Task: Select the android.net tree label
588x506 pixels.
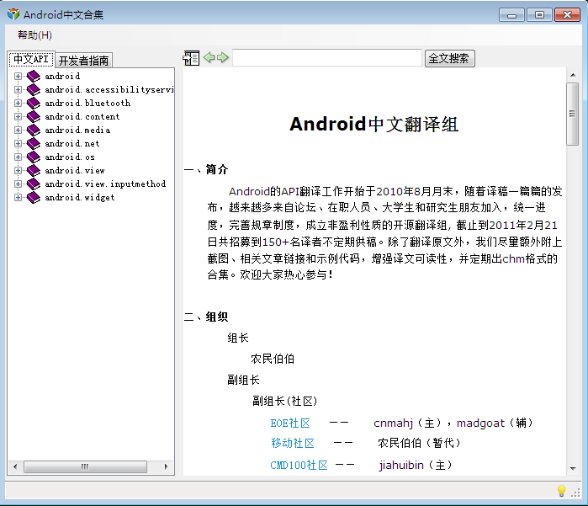Action: tap(72, 143)
